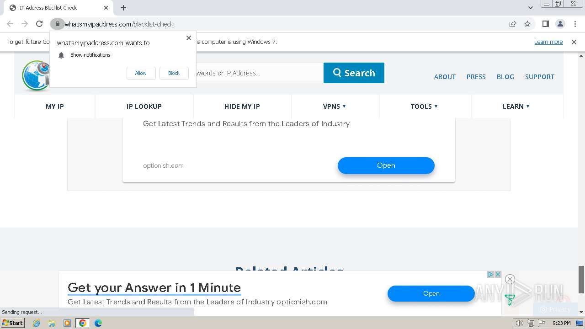Viewport: 585px width, 329px height.
Task: Bookmark this page with the star icon
Action: click(x=527, y=24)
